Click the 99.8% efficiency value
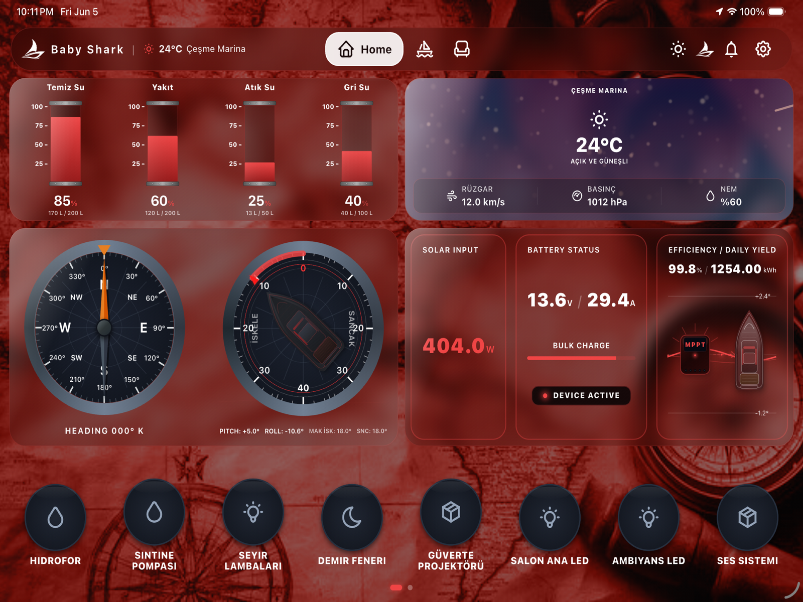803x602 pixels. point(685,269)
